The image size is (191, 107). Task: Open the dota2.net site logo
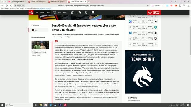pyautogui.click(x=31, y=12)
